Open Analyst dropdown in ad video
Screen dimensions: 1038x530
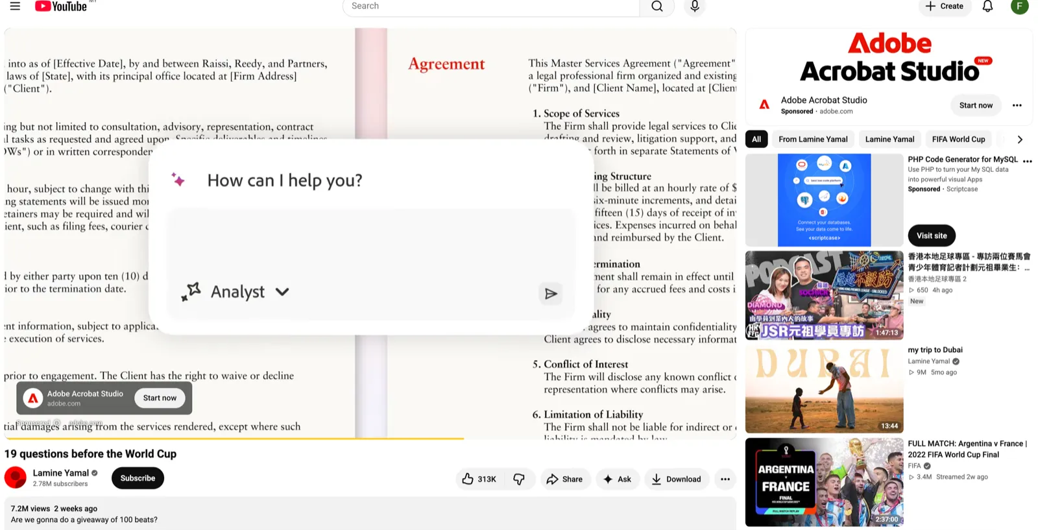click(x=236, y=292)
